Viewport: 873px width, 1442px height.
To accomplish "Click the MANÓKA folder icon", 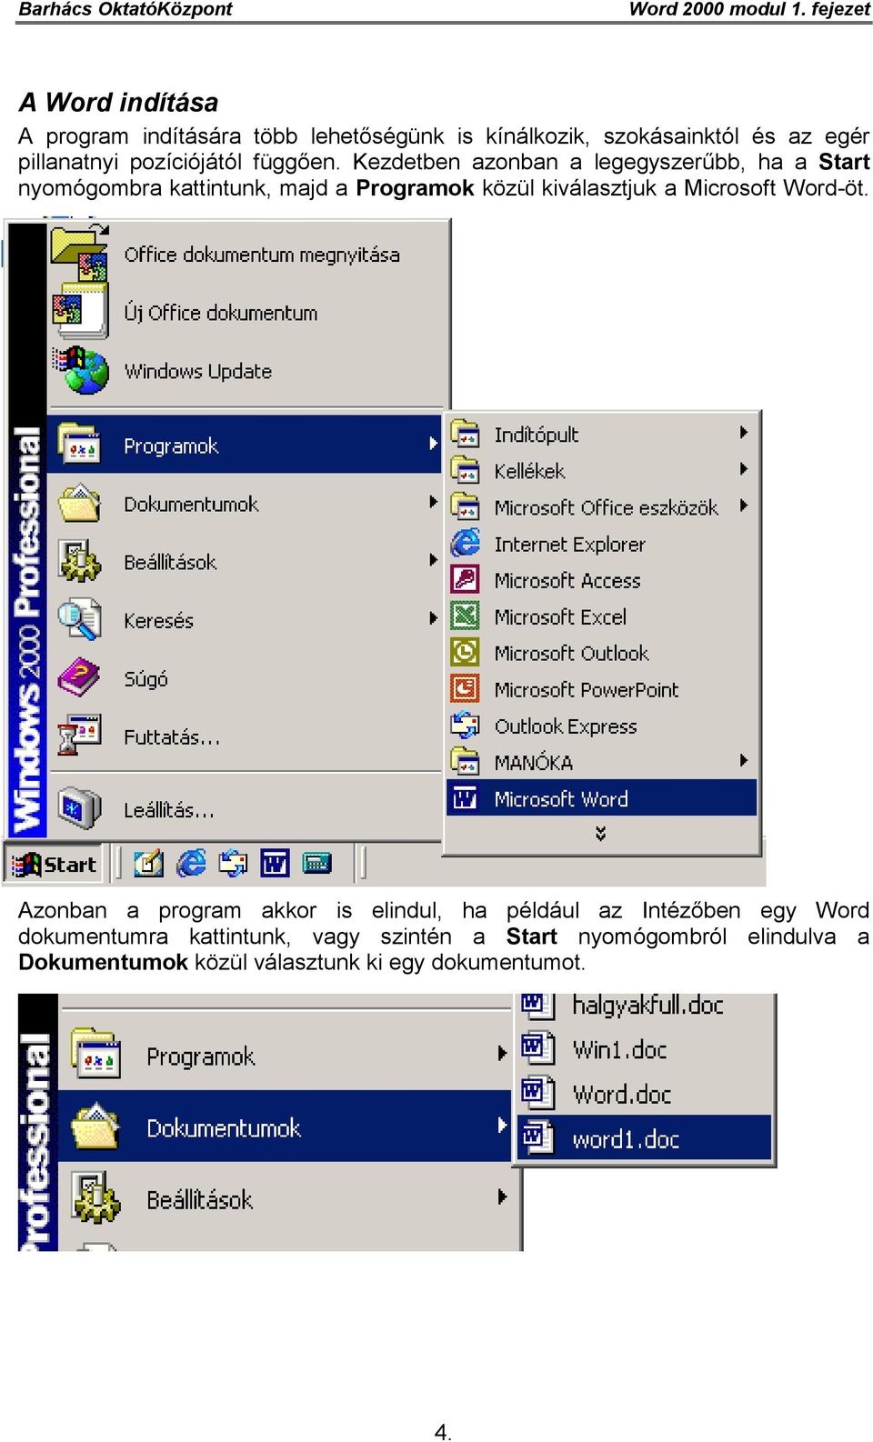I will coord(466,762).
